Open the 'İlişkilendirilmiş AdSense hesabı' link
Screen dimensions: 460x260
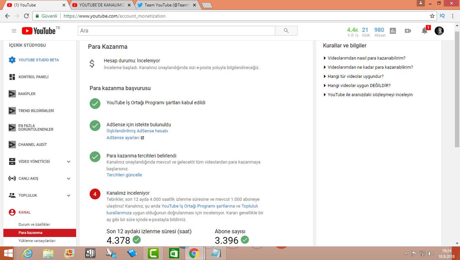point(137,131)
